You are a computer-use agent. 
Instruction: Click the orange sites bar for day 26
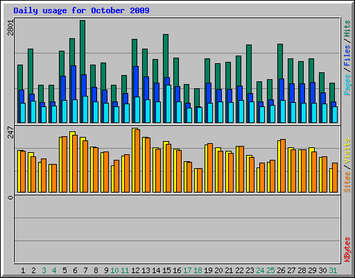point(283,165)
